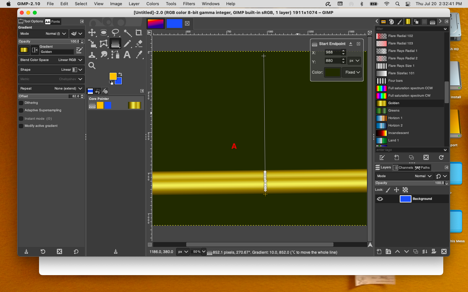Choose the Eraser tool

[139, 43]
